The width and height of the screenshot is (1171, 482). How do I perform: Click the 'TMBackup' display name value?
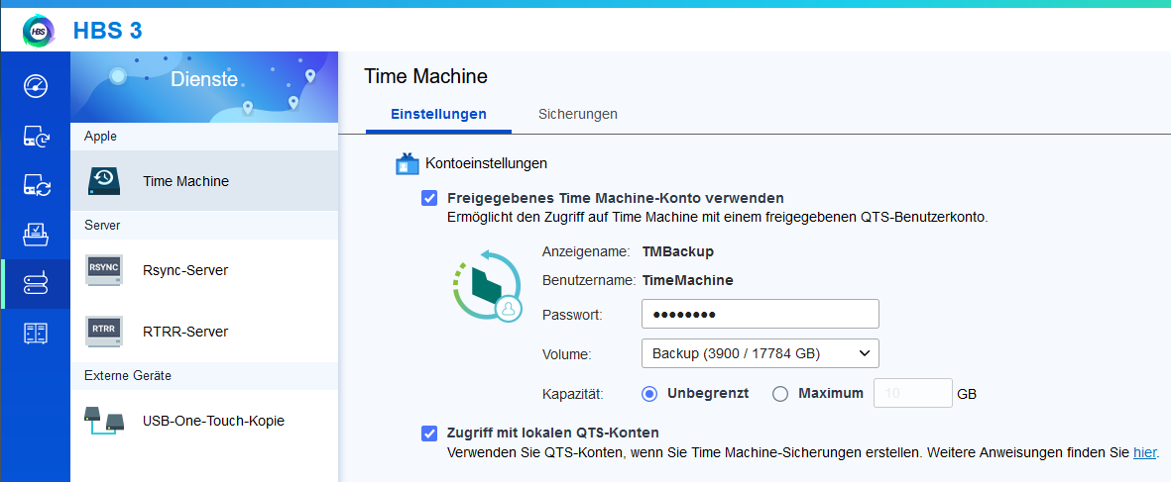(x=678, y=251)
